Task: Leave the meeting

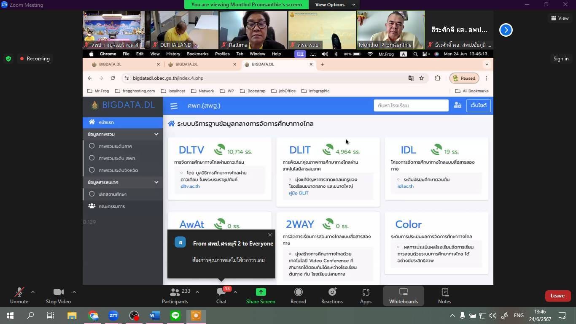Action: [557, 296]
